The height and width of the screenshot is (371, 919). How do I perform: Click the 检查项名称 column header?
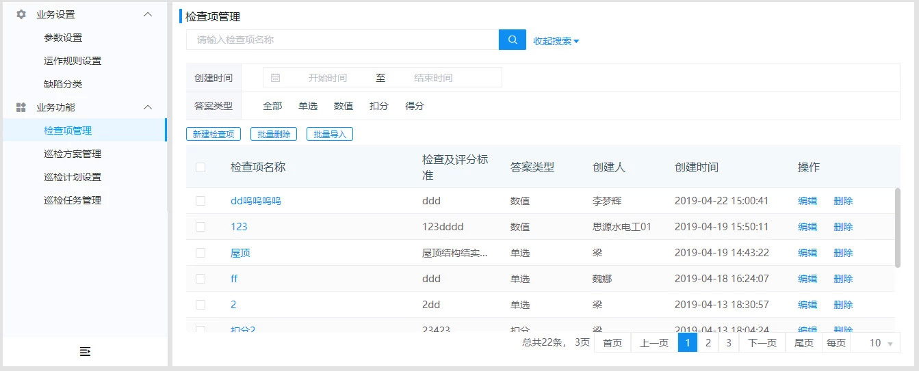pos(258,167)
